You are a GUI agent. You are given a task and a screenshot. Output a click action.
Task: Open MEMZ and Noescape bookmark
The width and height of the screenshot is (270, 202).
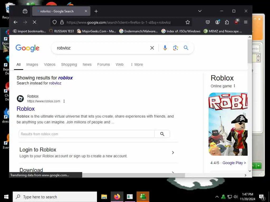[x=223, y=31]
